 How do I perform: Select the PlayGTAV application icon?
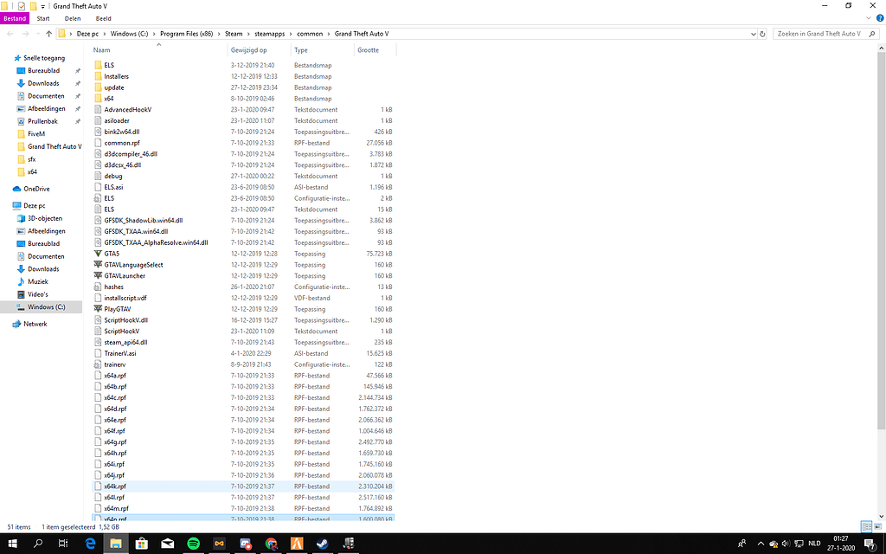(x=99, y=309)
